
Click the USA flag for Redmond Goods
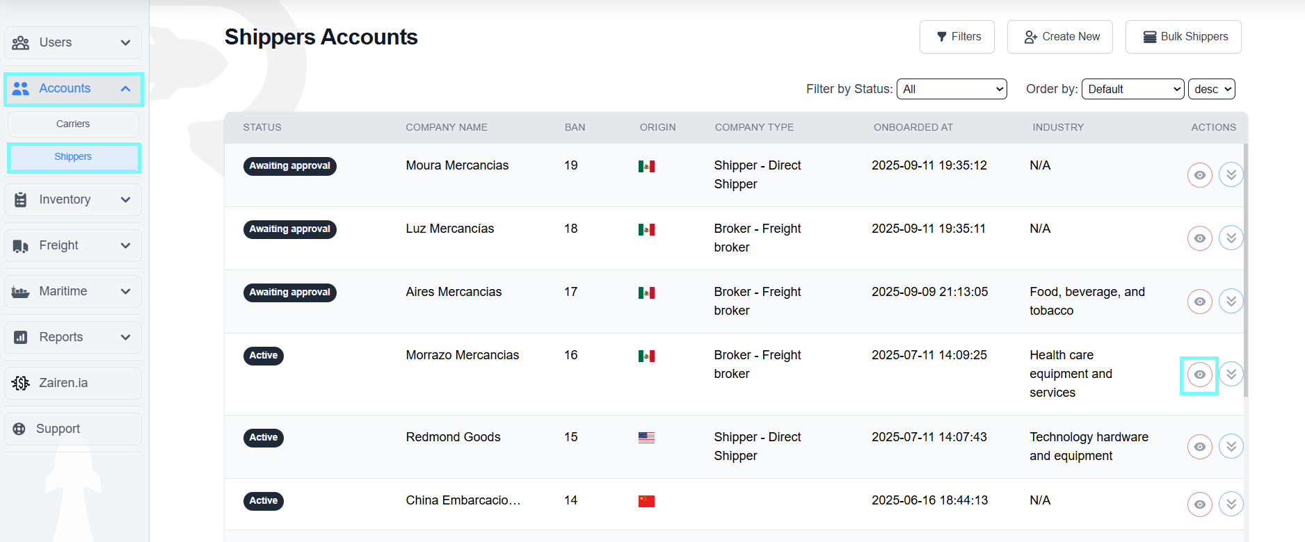pyautogui.click(x=646, y=438)
